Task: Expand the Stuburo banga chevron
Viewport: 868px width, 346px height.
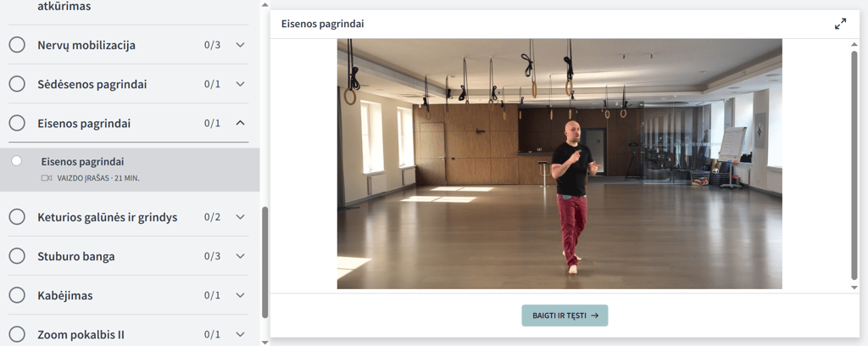Action: point(240,256)
